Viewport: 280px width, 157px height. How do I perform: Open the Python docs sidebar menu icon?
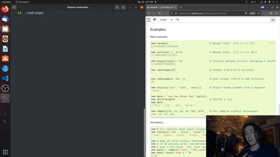pyautogui.click(x=149, y=20)
